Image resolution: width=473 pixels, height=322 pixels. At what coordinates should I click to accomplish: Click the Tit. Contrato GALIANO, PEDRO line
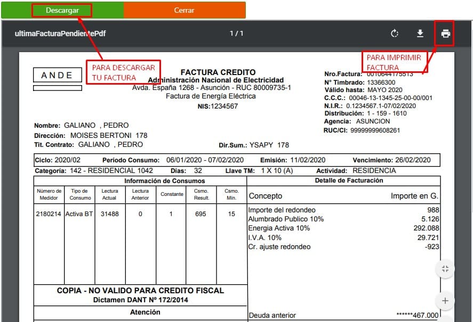coord(89,145)
